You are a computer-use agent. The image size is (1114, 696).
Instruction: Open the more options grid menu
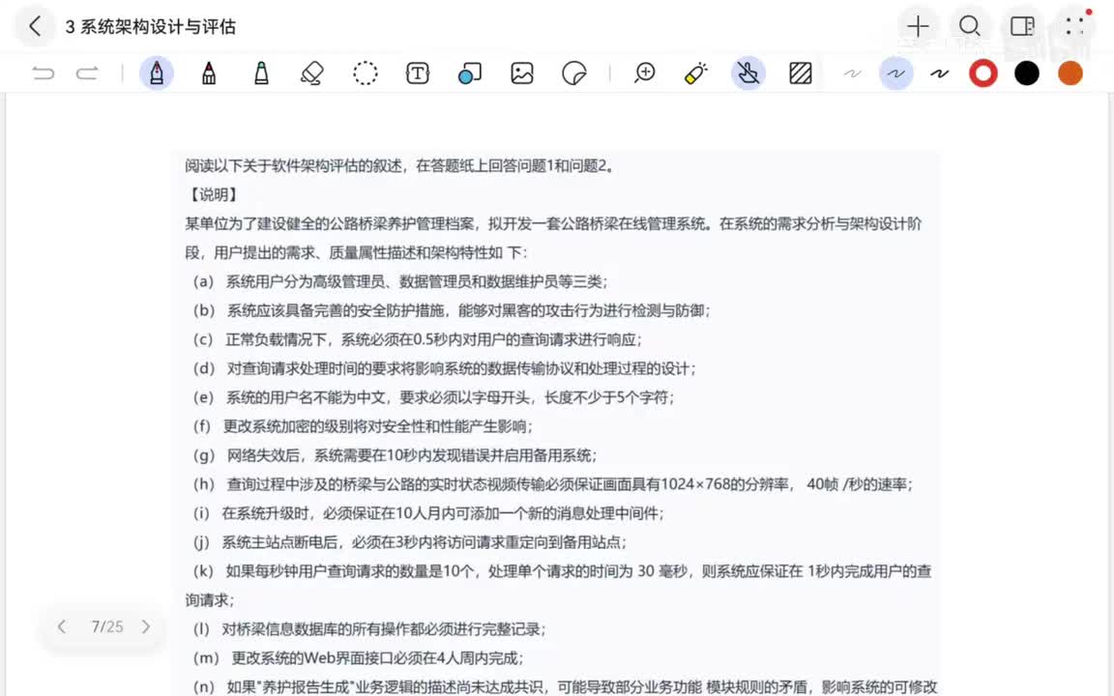click(x=1075, y=26)
